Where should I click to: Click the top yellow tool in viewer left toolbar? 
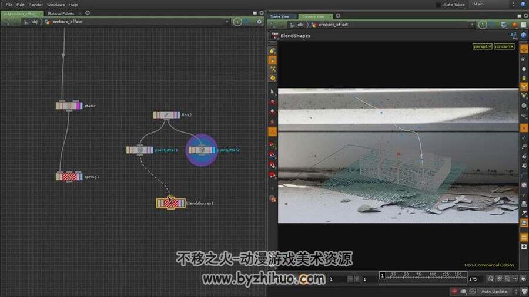(x=272, y=51)
